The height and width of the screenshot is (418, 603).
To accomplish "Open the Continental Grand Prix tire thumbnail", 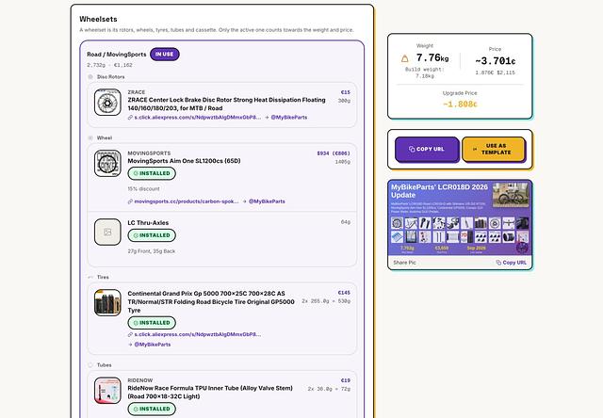I will pyautogui.click(x=107, y=303).
